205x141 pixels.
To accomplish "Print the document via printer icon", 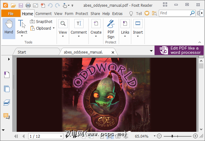I will (x=28, y=6).
